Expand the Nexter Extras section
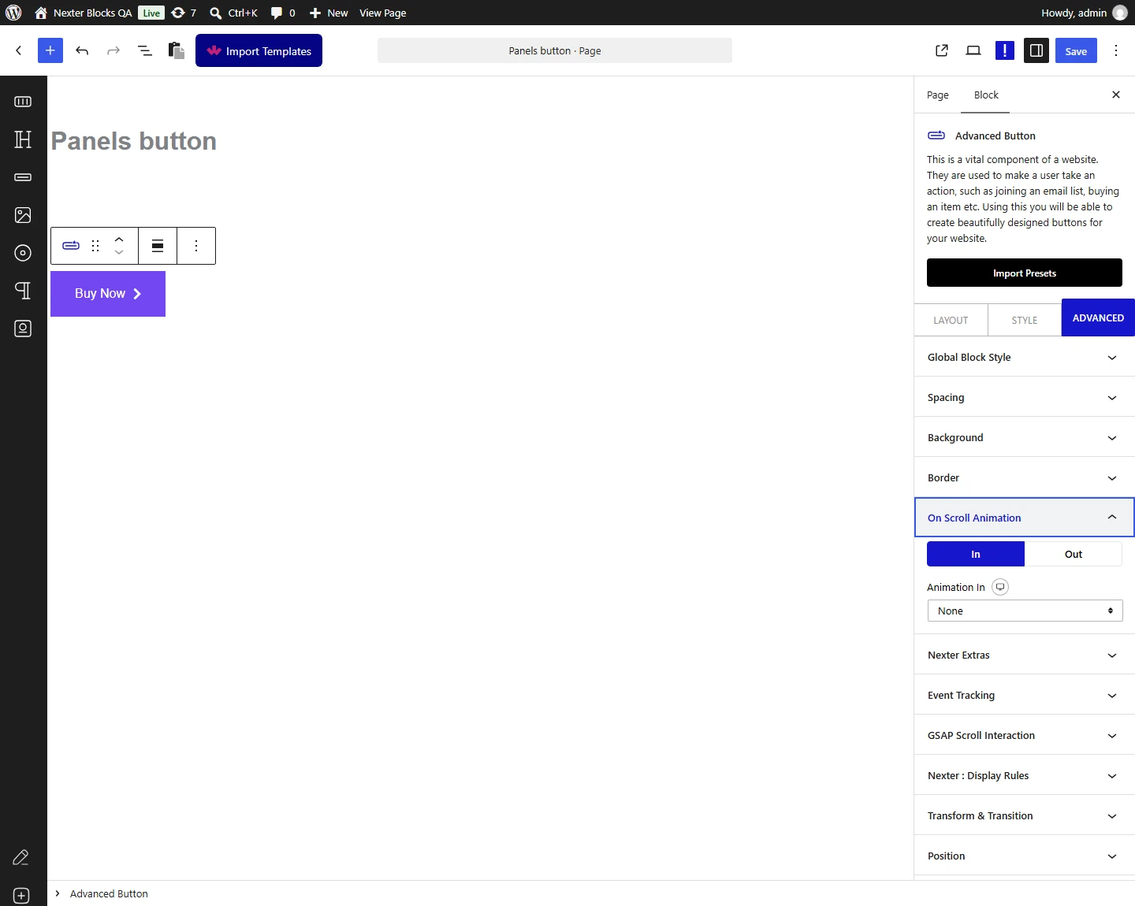The height and width of the screenshot is (906, 1135). 1025,655
